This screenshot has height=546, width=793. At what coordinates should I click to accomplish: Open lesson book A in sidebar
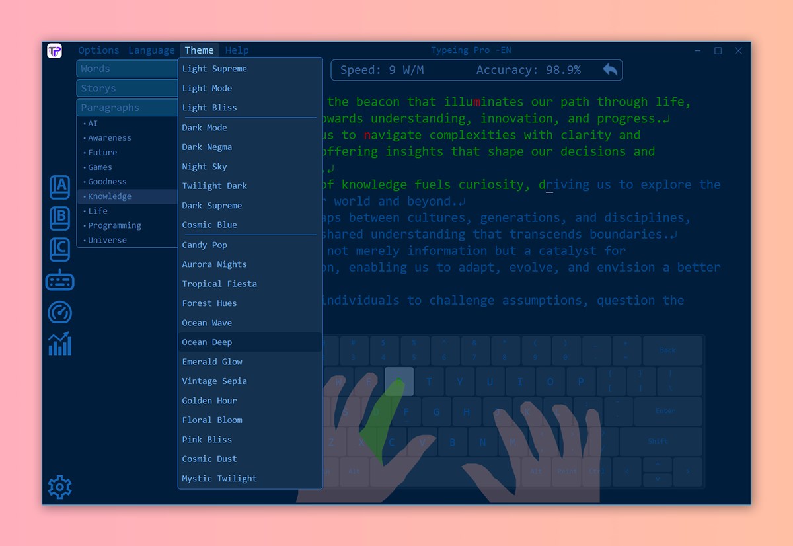(59, 187)
